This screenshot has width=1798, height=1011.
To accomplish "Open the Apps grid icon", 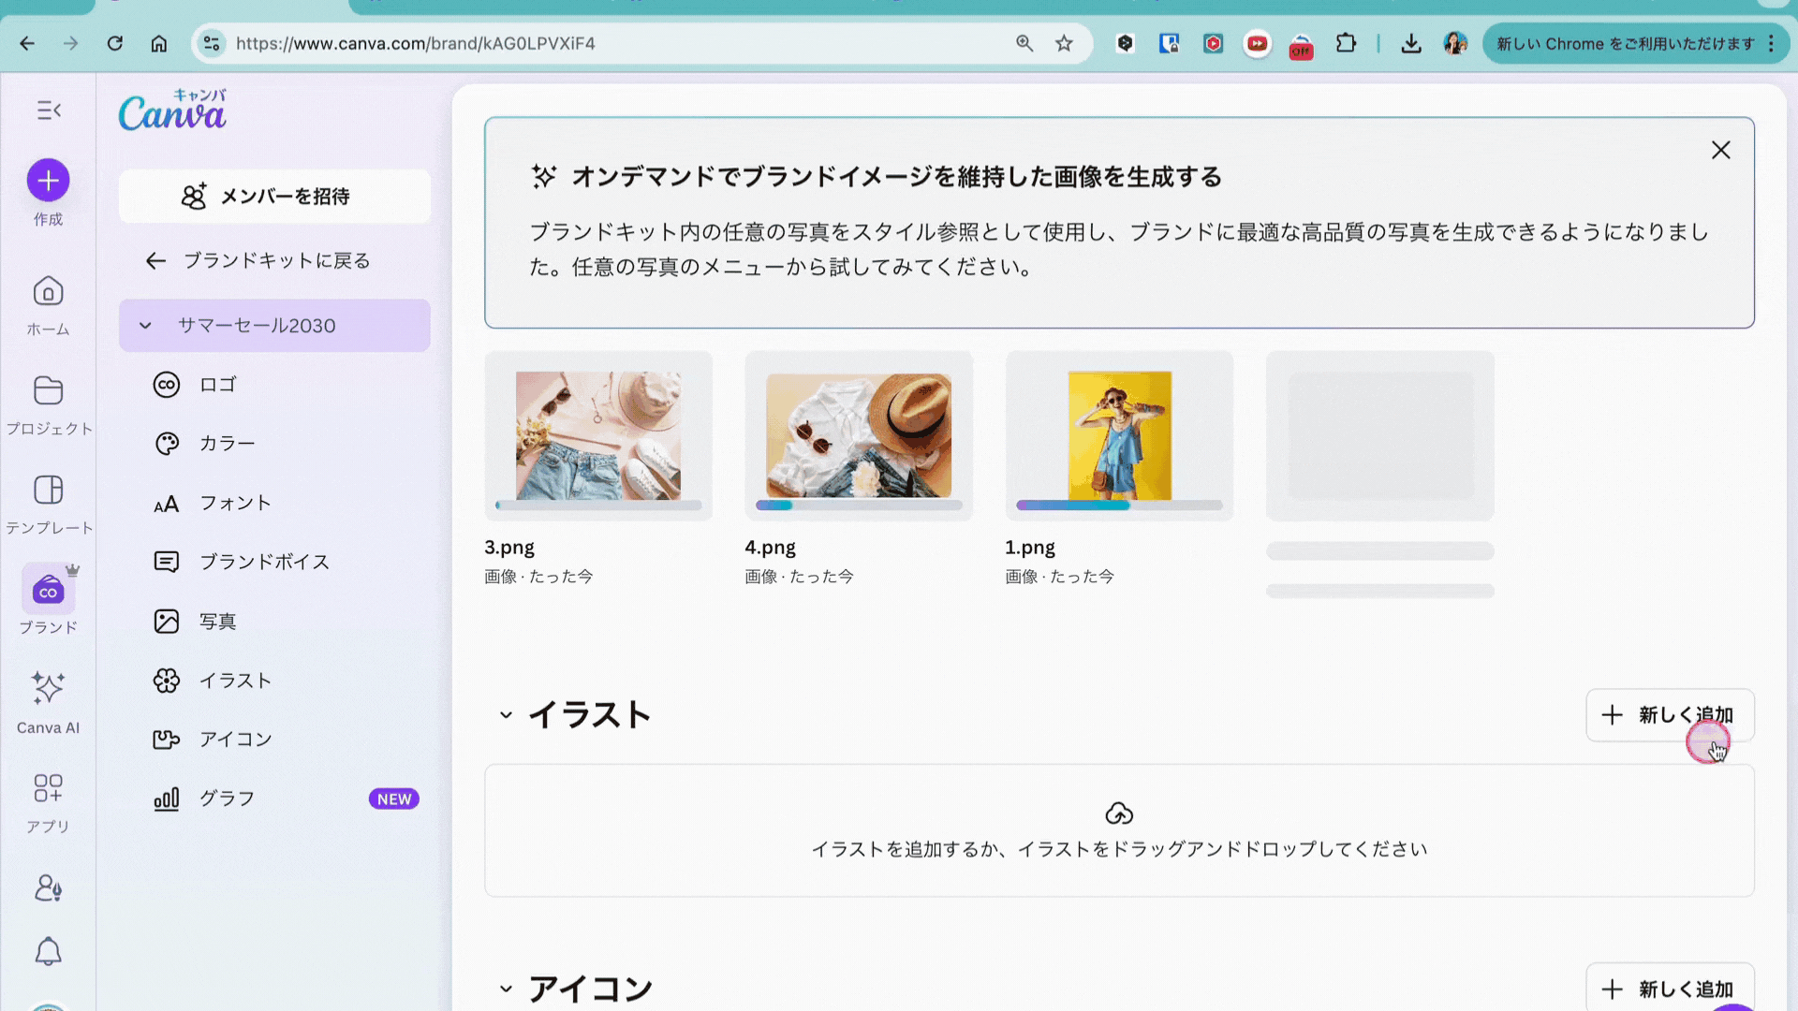I will pyautogui.click(x=48, y=788).
